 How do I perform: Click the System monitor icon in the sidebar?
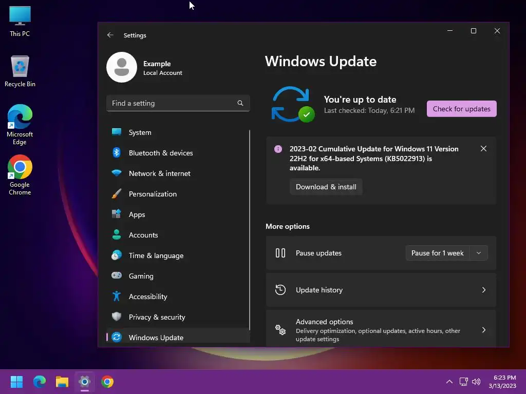[x=117, y=132]
